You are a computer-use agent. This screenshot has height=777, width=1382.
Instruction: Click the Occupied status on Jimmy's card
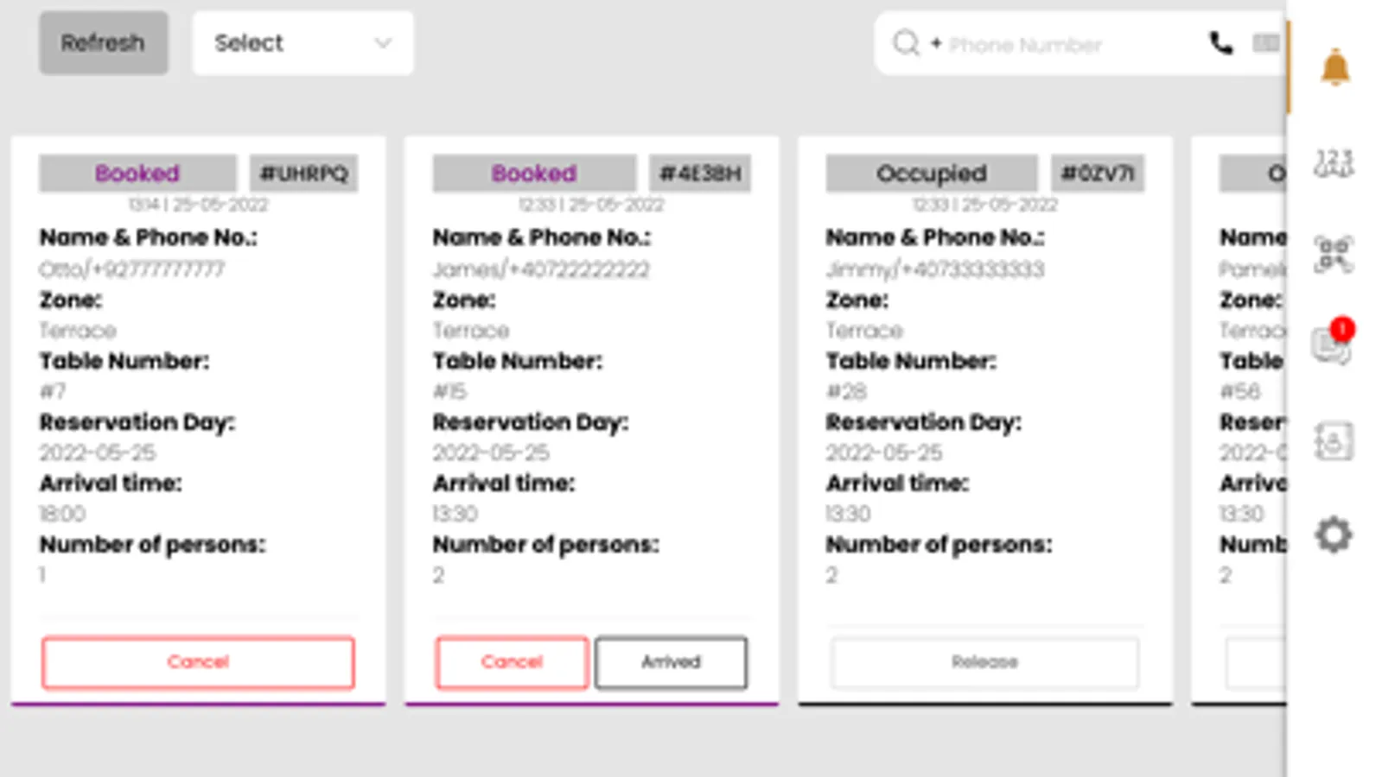coord(931,174)
